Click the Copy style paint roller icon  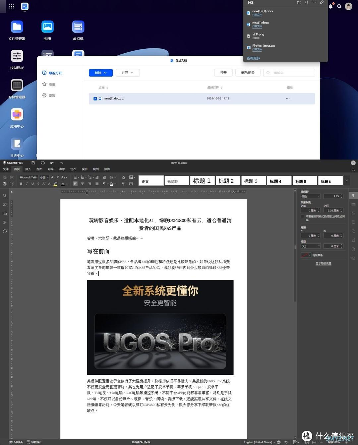[124, 184]
